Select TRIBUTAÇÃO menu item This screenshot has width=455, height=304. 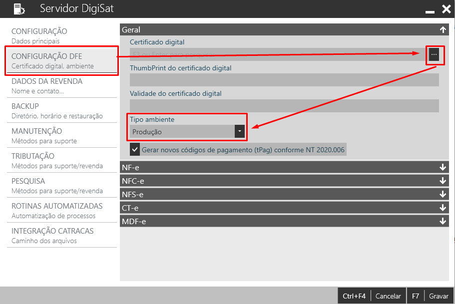[62, 160]
